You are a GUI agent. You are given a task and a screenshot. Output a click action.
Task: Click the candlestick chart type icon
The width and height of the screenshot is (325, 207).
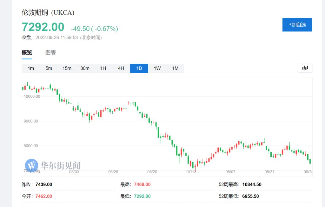(x=305, y=68)
